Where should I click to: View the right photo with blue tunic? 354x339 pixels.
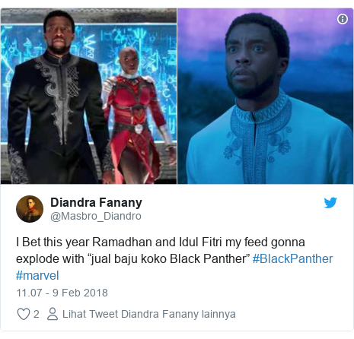[x=265, y=96]
